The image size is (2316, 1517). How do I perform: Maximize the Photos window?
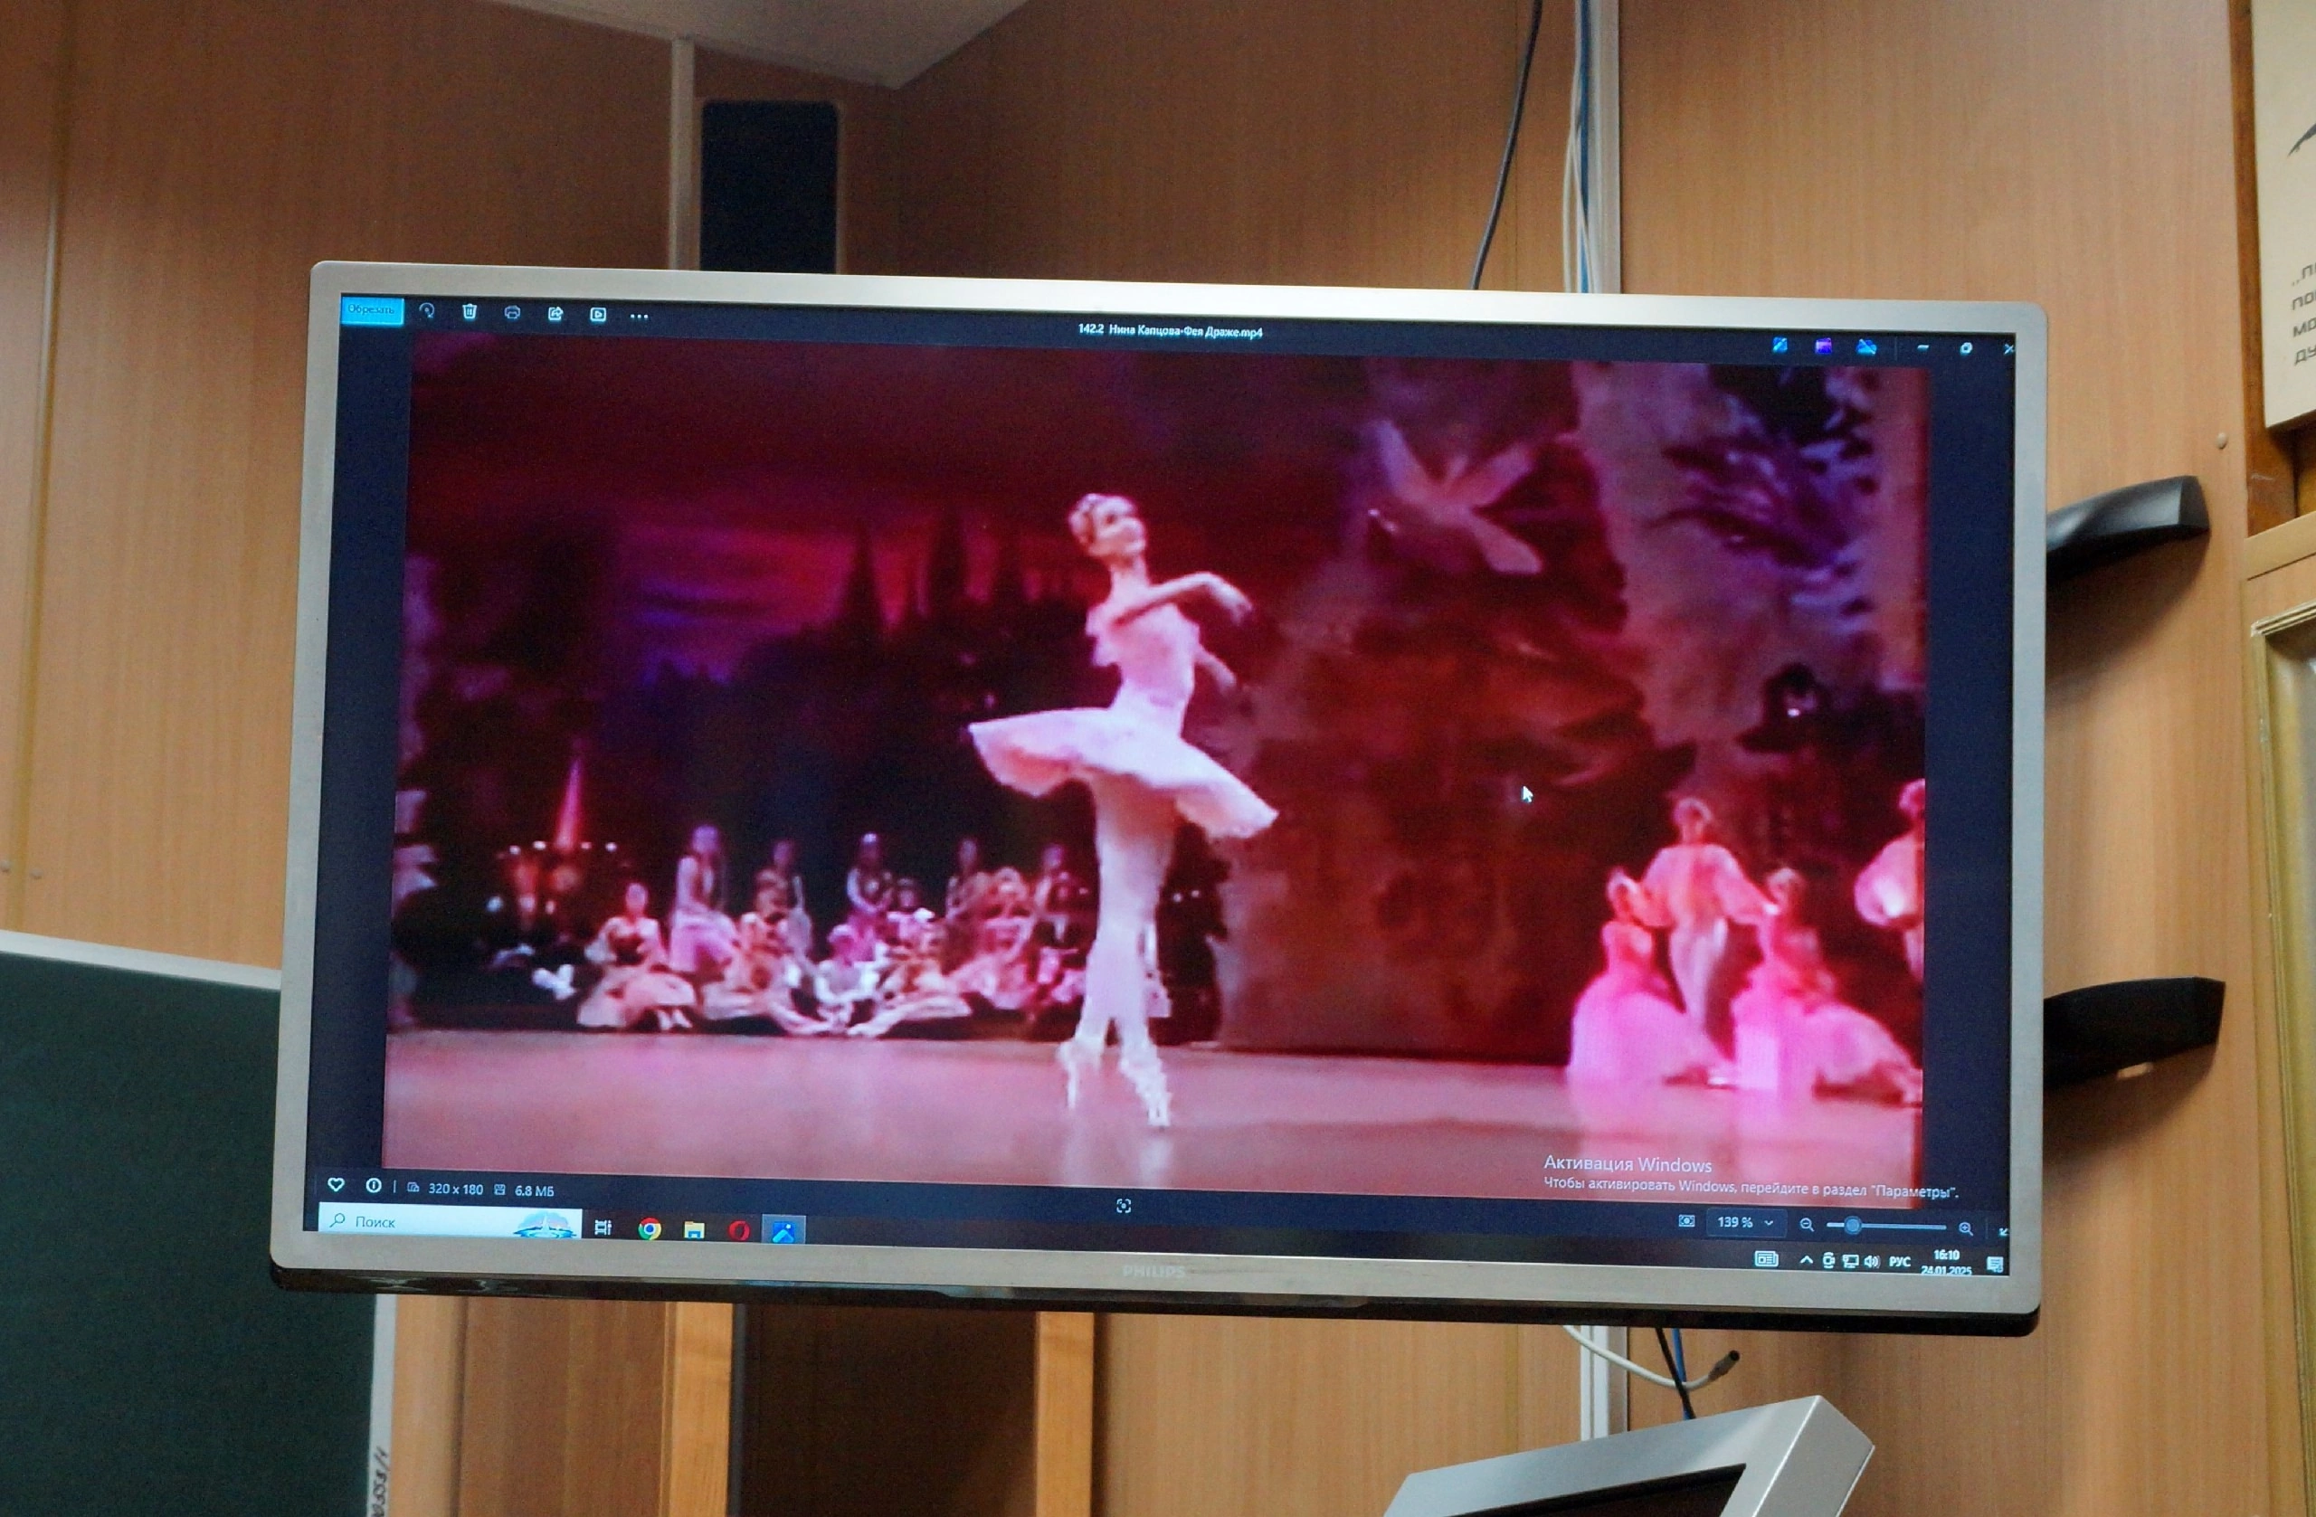(1966, 348)
